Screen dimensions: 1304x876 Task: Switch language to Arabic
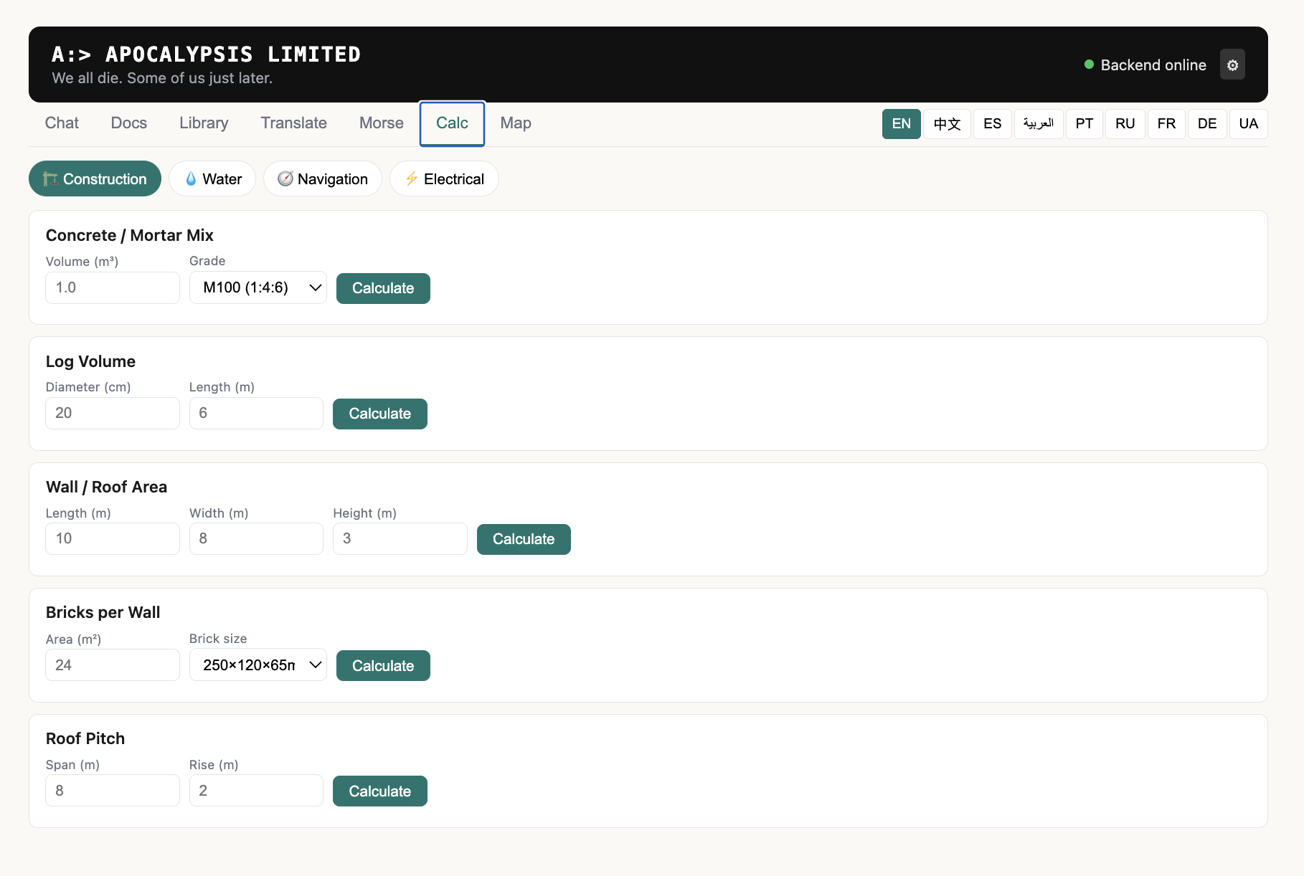[x=1038, y=124]
